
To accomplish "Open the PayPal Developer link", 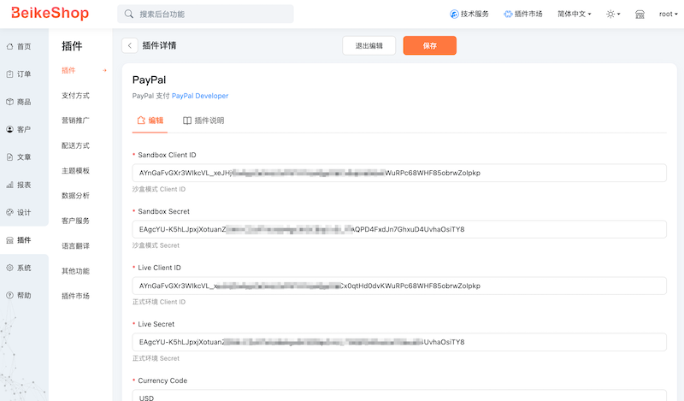I will click(200, 96).
